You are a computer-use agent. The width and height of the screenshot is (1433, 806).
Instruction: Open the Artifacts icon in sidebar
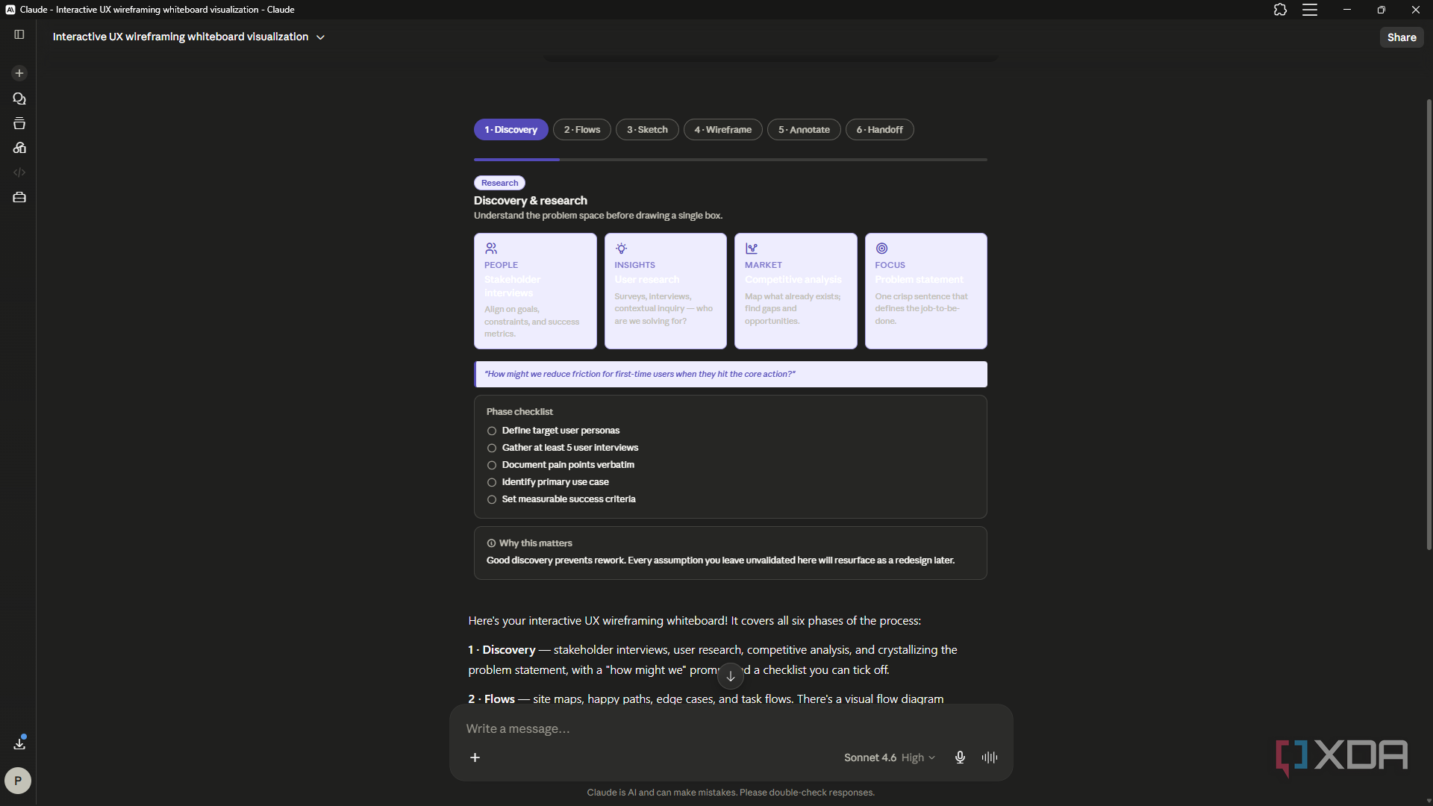point(19,148)
